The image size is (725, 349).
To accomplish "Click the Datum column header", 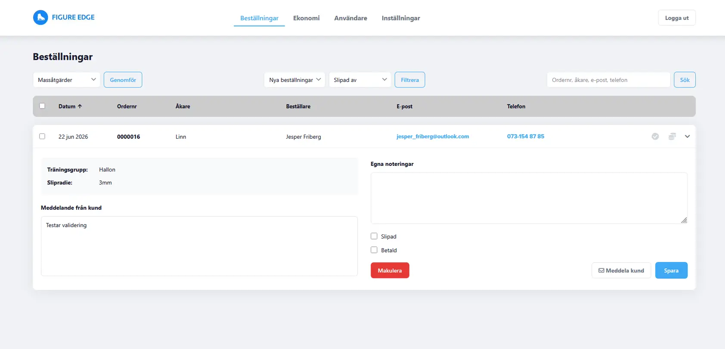I will click(67, 106).
